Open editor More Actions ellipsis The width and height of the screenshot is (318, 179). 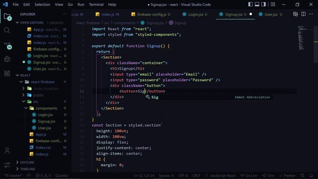pos(311,14)
